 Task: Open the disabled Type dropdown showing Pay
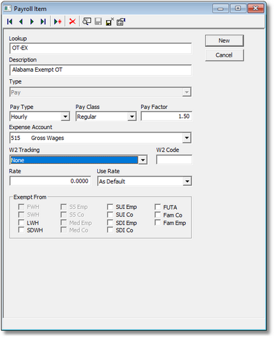point(187,92)
